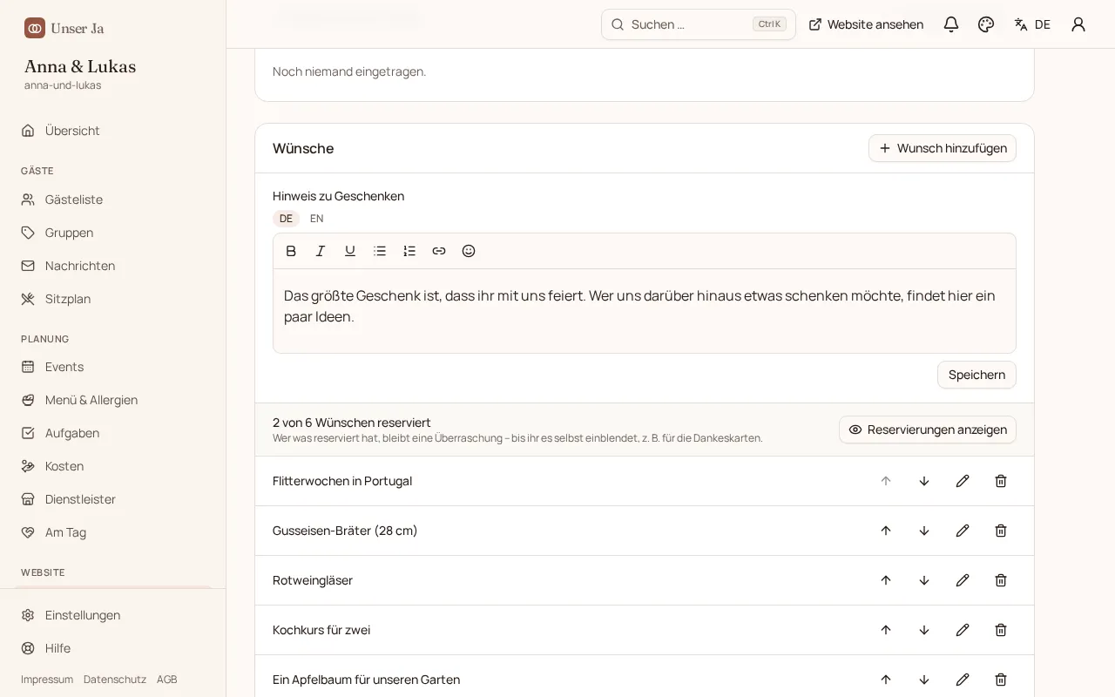
Task: Open the Datenschutz footer link
Action: coord(115,680)
